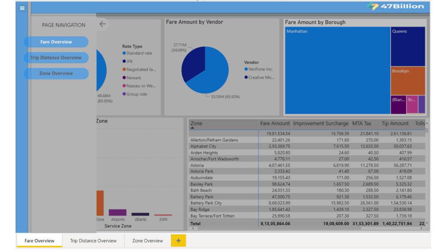Click the 47Billion logo
447x251 pixels.
(395, 6)
